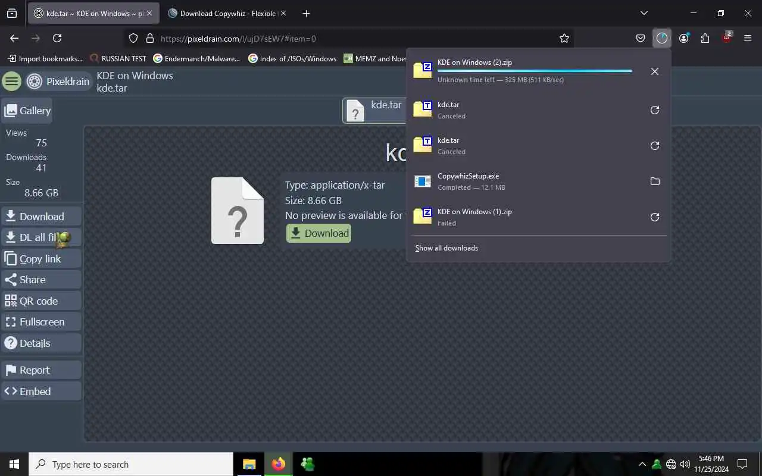762x476 pixels.
Task: Open the Firefox View tab list icon
Action: click(12, 13)
